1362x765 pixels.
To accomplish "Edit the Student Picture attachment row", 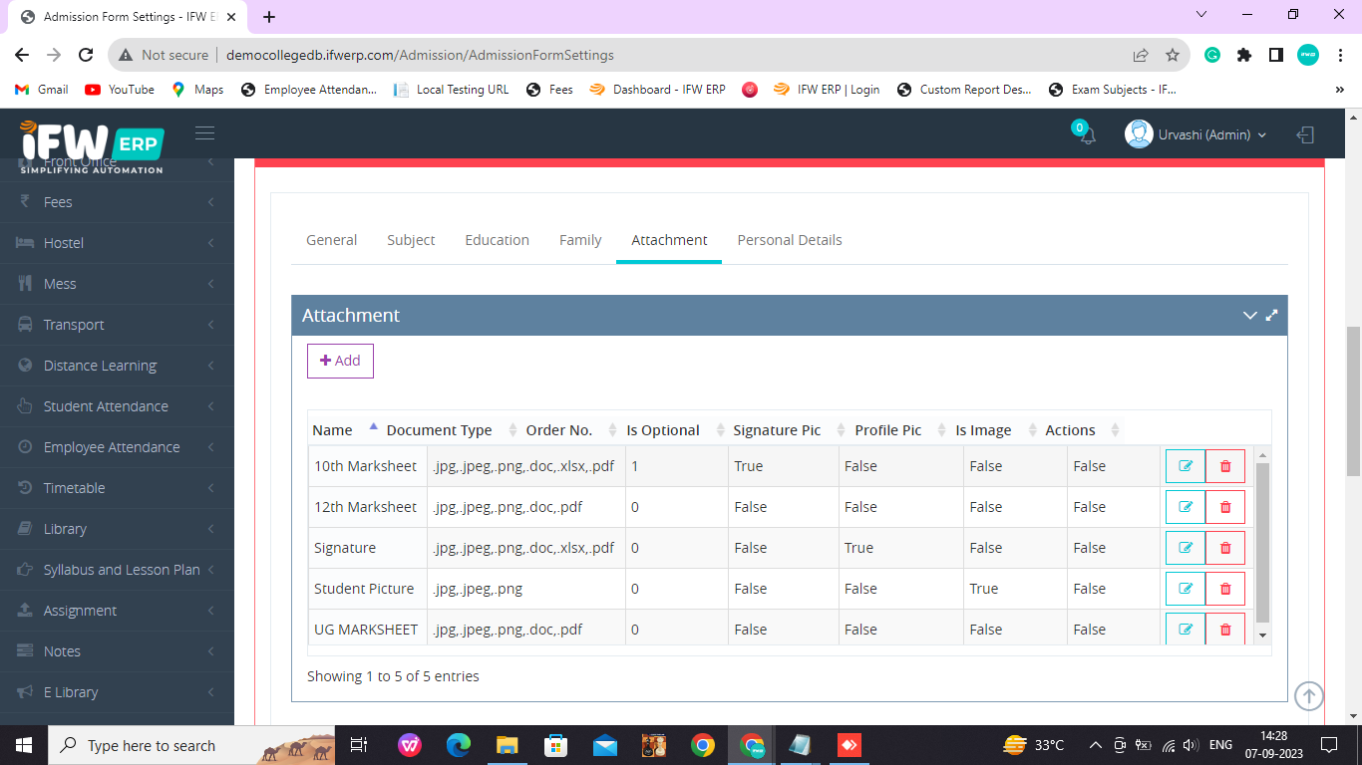I will click(x=1186, y=589).
